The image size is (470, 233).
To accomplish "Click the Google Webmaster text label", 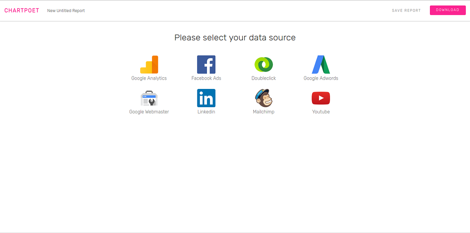I will pos(149,112).
